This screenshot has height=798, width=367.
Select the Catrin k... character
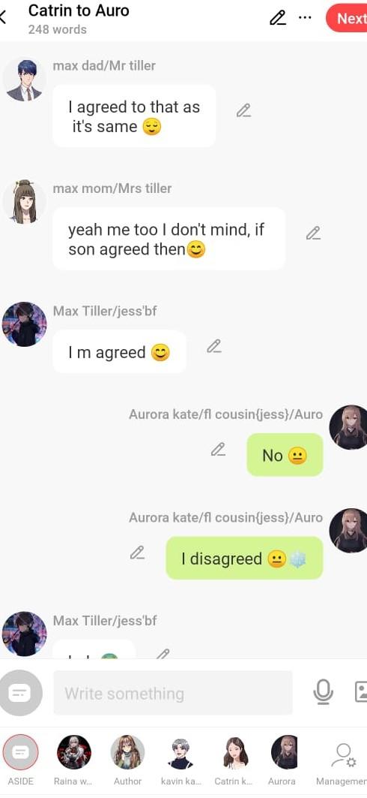tap(235, 760)
